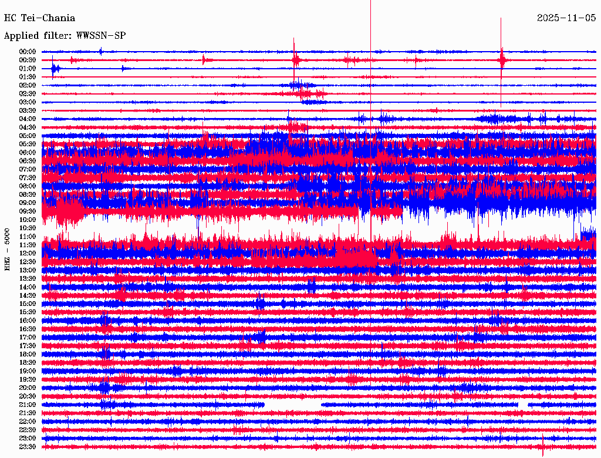Screen dimensions: 601x458
Task: Click the 19:00 time label
Action: (28, 371)
